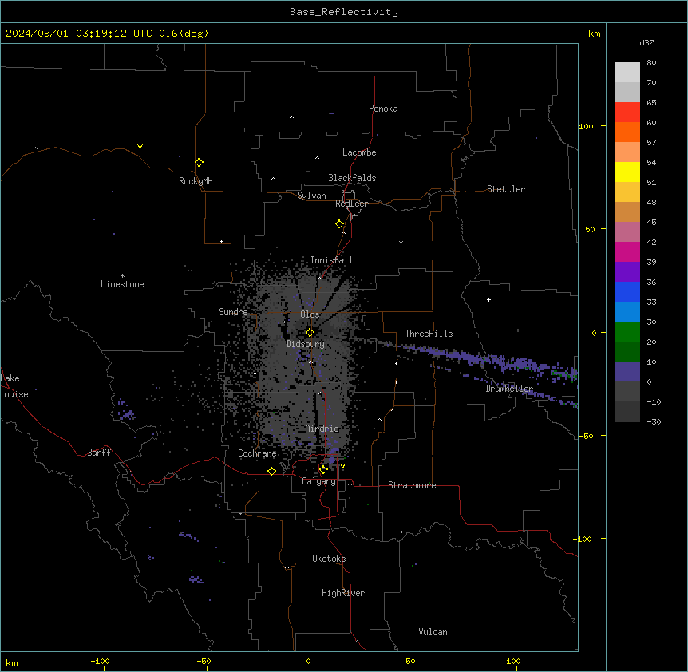Click the Drumheller label
This screenshot has width=688, height=672.
[x=509, y=389]
